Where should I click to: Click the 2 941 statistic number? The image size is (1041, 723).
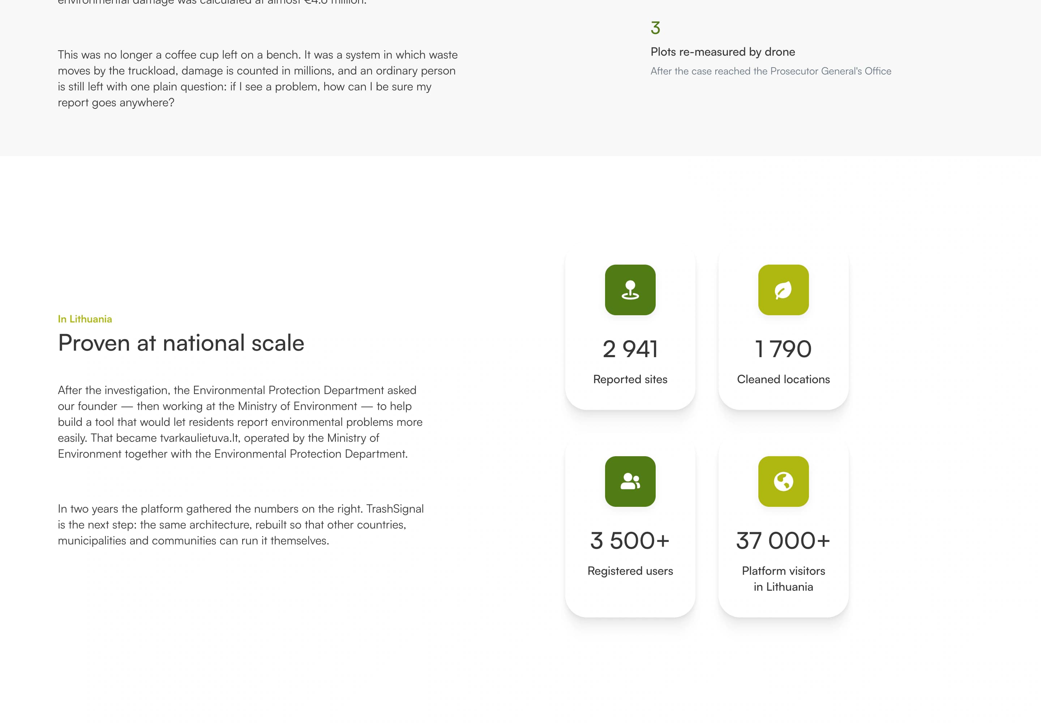[x=630, y=349]
